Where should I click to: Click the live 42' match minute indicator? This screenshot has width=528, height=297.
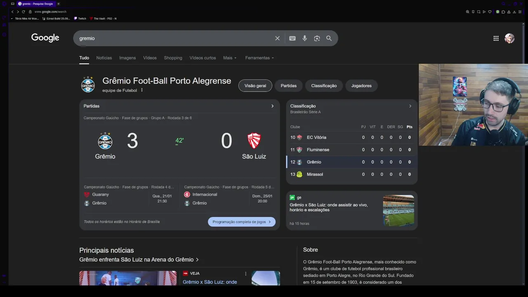tap(179, 141)
